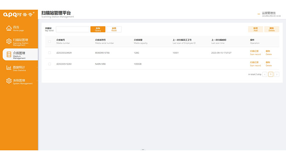Viewport: 286px width, 160px height.
Task: Expand the System Management submenu arrow
Action: pyautogui.click(x=37, y=81)
